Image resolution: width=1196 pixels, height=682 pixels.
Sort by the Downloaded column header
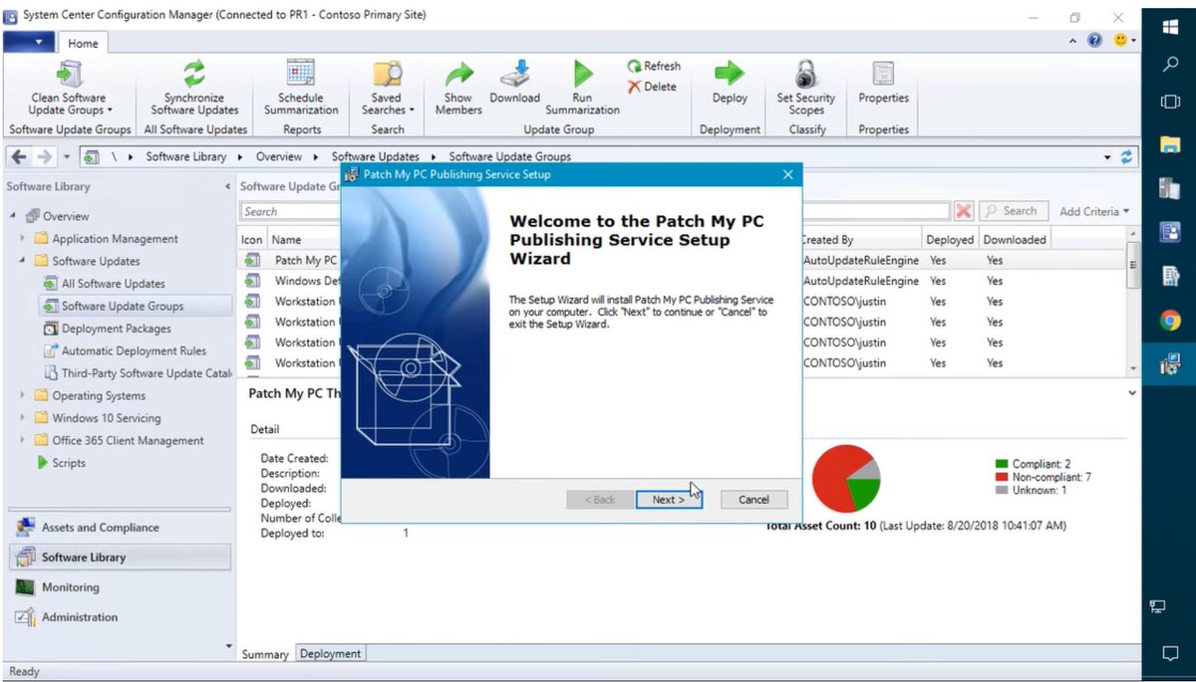tap(1015, 239)
